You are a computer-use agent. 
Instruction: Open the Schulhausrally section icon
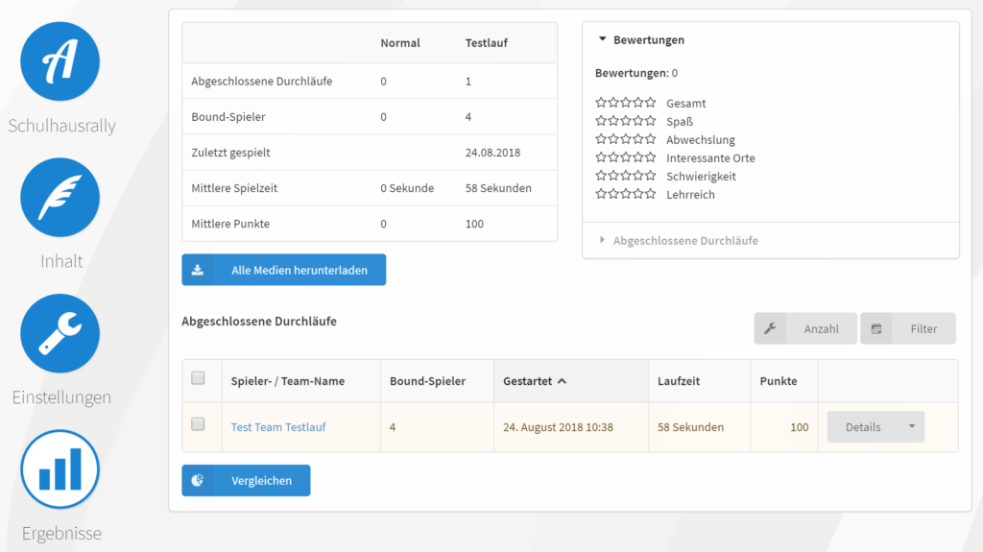coord(60,61)
